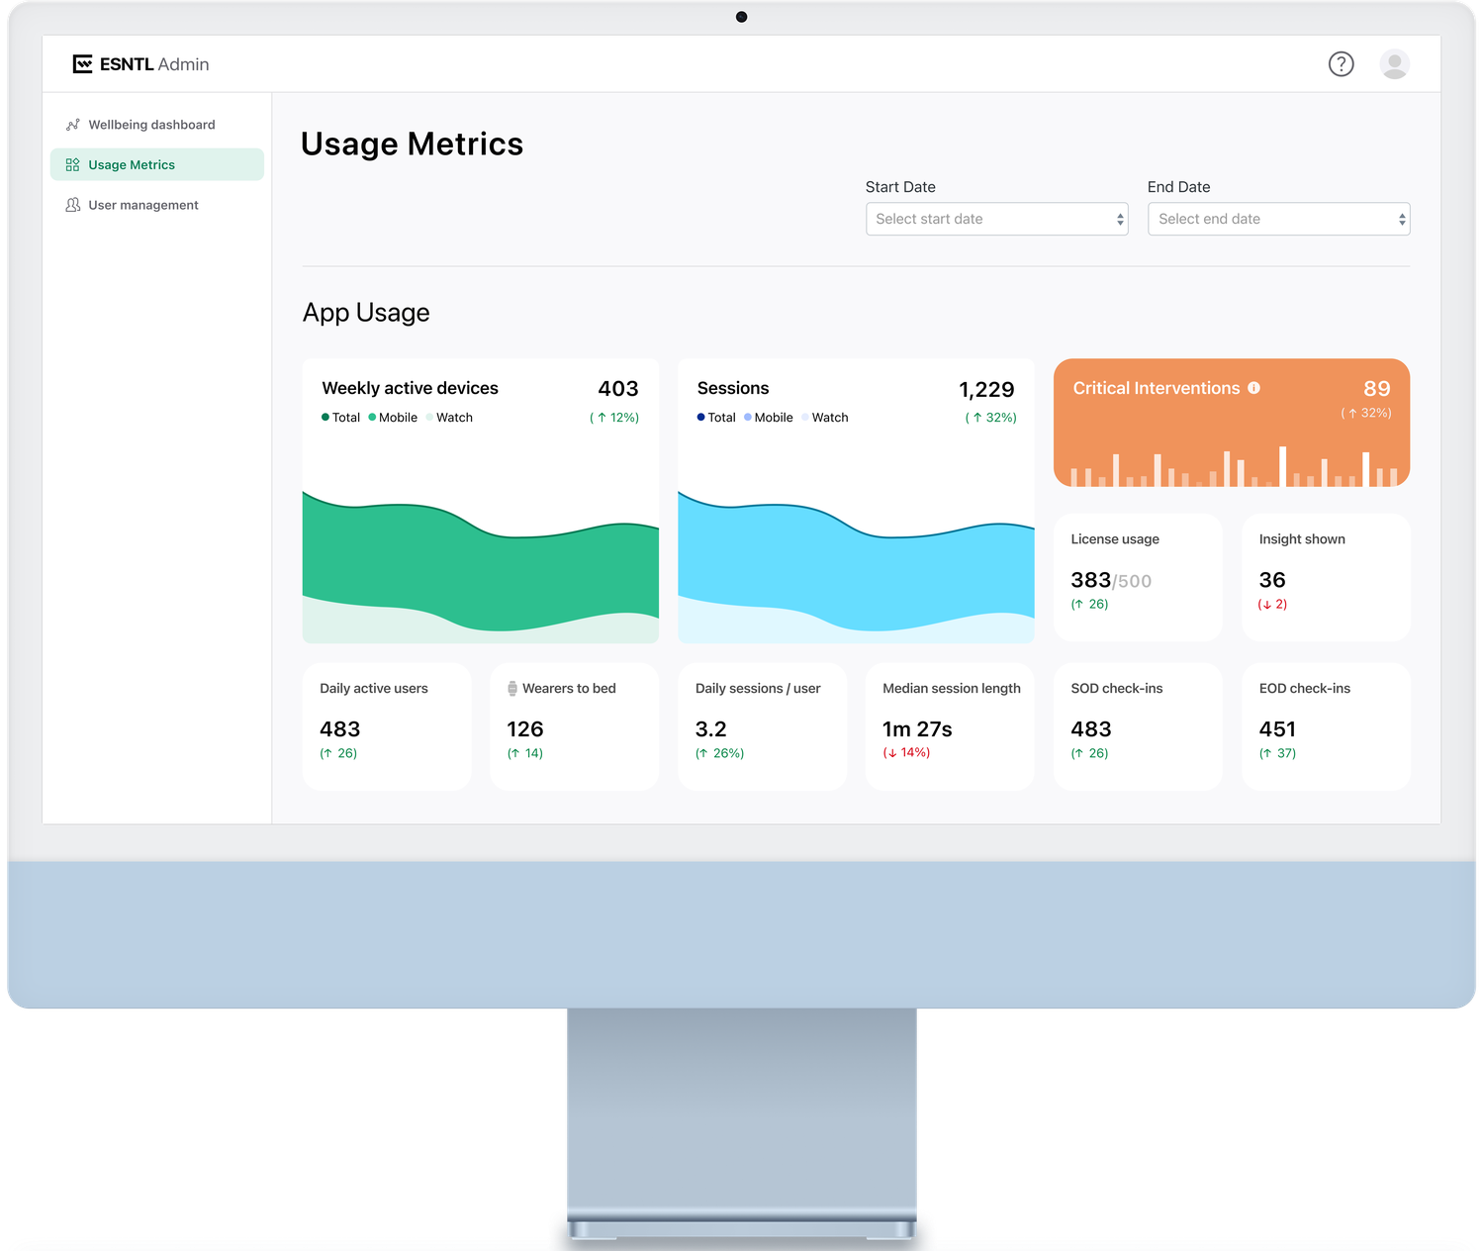The image size is (1484, 1251).
Task: Click the Start Date stepper arrows
Action: [x=1120, y=220]
